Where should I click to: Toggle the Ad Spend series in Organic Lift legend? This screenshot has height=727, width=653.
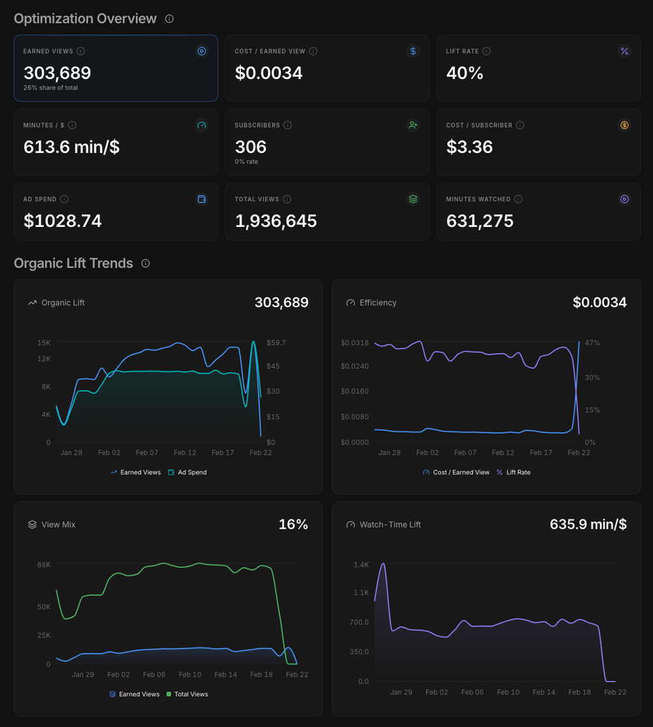point(187,472)
